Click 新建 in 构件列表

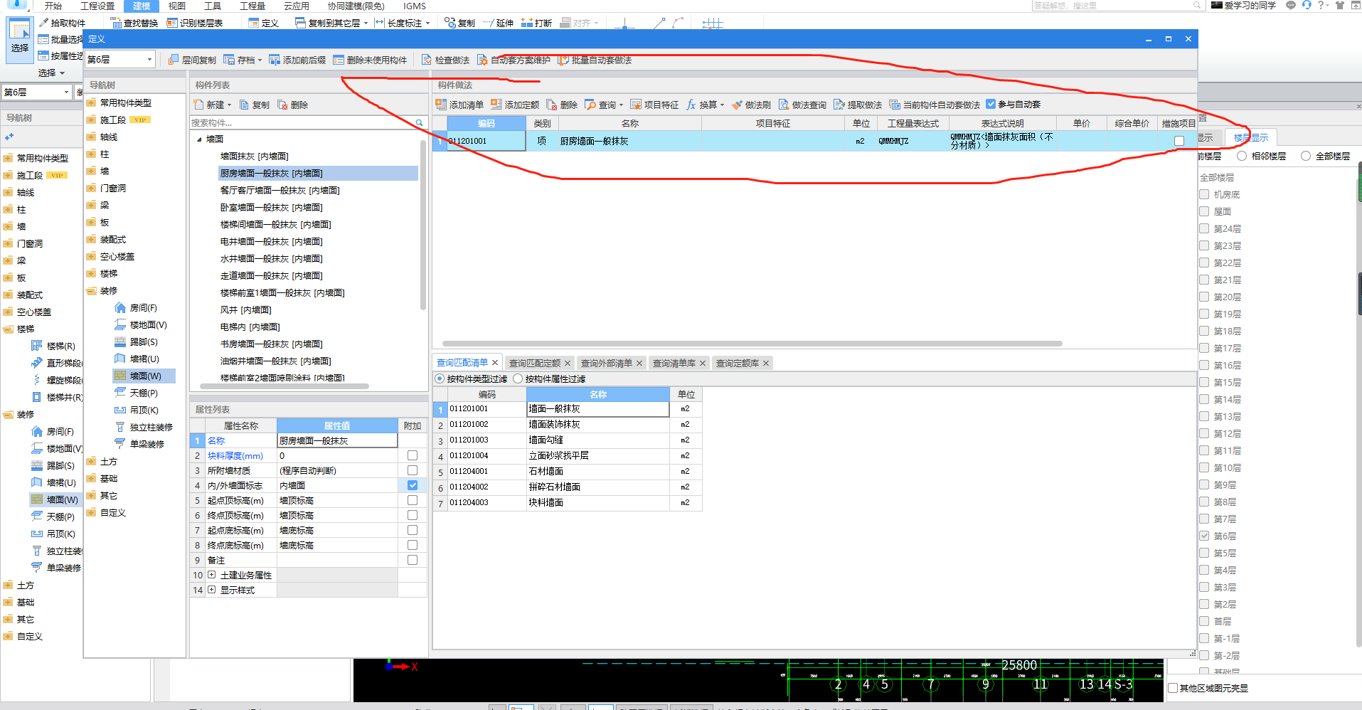pyautogui.click(x=210, y=105)
